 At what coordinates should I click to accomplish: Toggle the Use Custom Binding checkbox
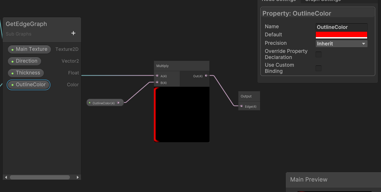pyautogui.click(x=318, y=68)
